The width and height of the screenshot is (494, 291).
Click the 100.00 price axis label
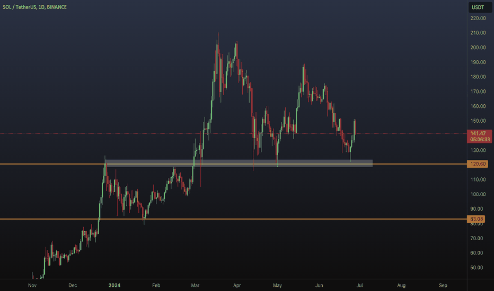coord(478,194)
